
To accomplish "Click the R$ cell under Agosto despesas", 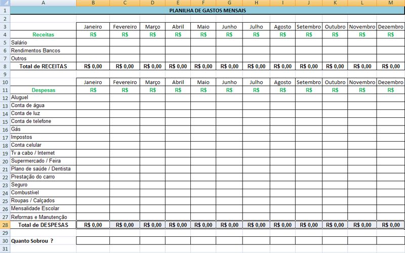I will pos(282,90).
